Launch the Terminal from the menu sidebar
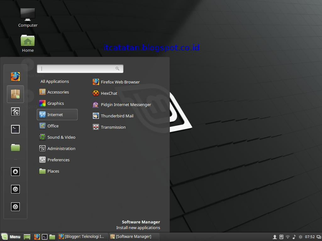The width and height of the screenshot is (322, 241). pyautogui.click(x=15, y=129)
